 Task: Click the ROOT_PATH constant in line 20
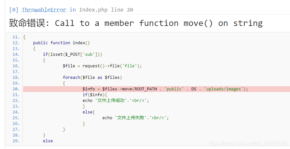point(146,89)
